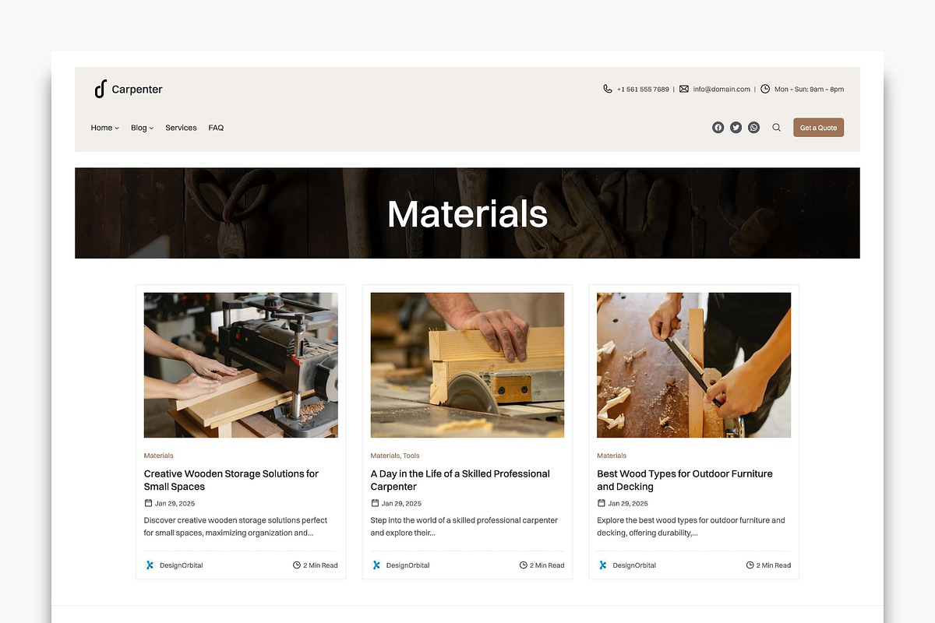The height and width of the screenshot is (623, 935).
Task: Expand the Blog menu chevron
Action: click(151, 128)
